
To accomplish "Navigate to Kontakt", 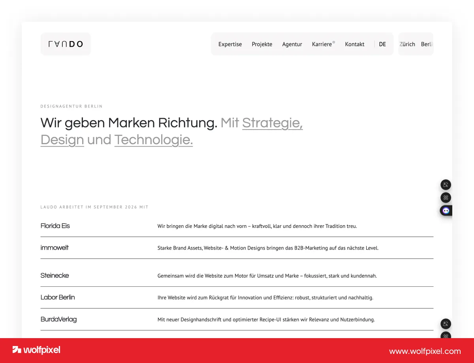I will [x=354, y=44].
